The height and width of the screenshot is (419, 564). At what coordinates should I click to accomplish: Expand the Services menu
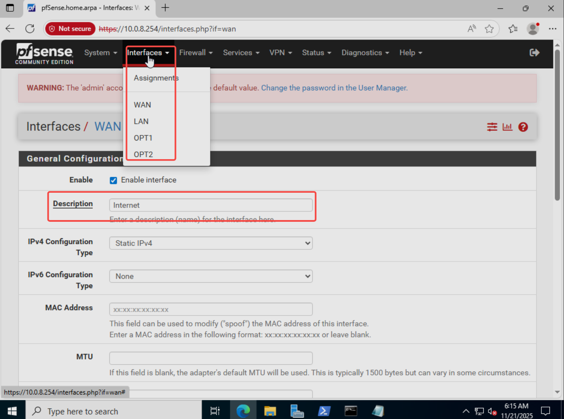pos(241,53)
